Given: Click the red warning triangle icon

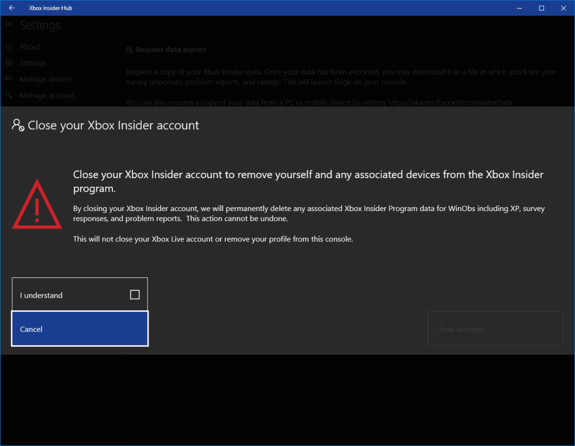Looking at the screenshot, I should (x=37, y=204).
